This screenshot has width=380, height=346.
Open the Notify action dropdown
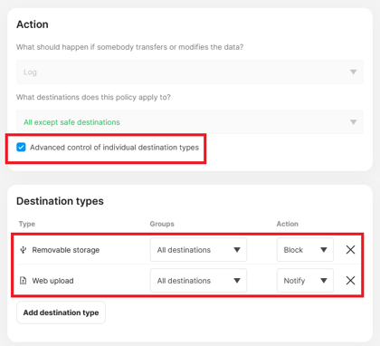305,281
